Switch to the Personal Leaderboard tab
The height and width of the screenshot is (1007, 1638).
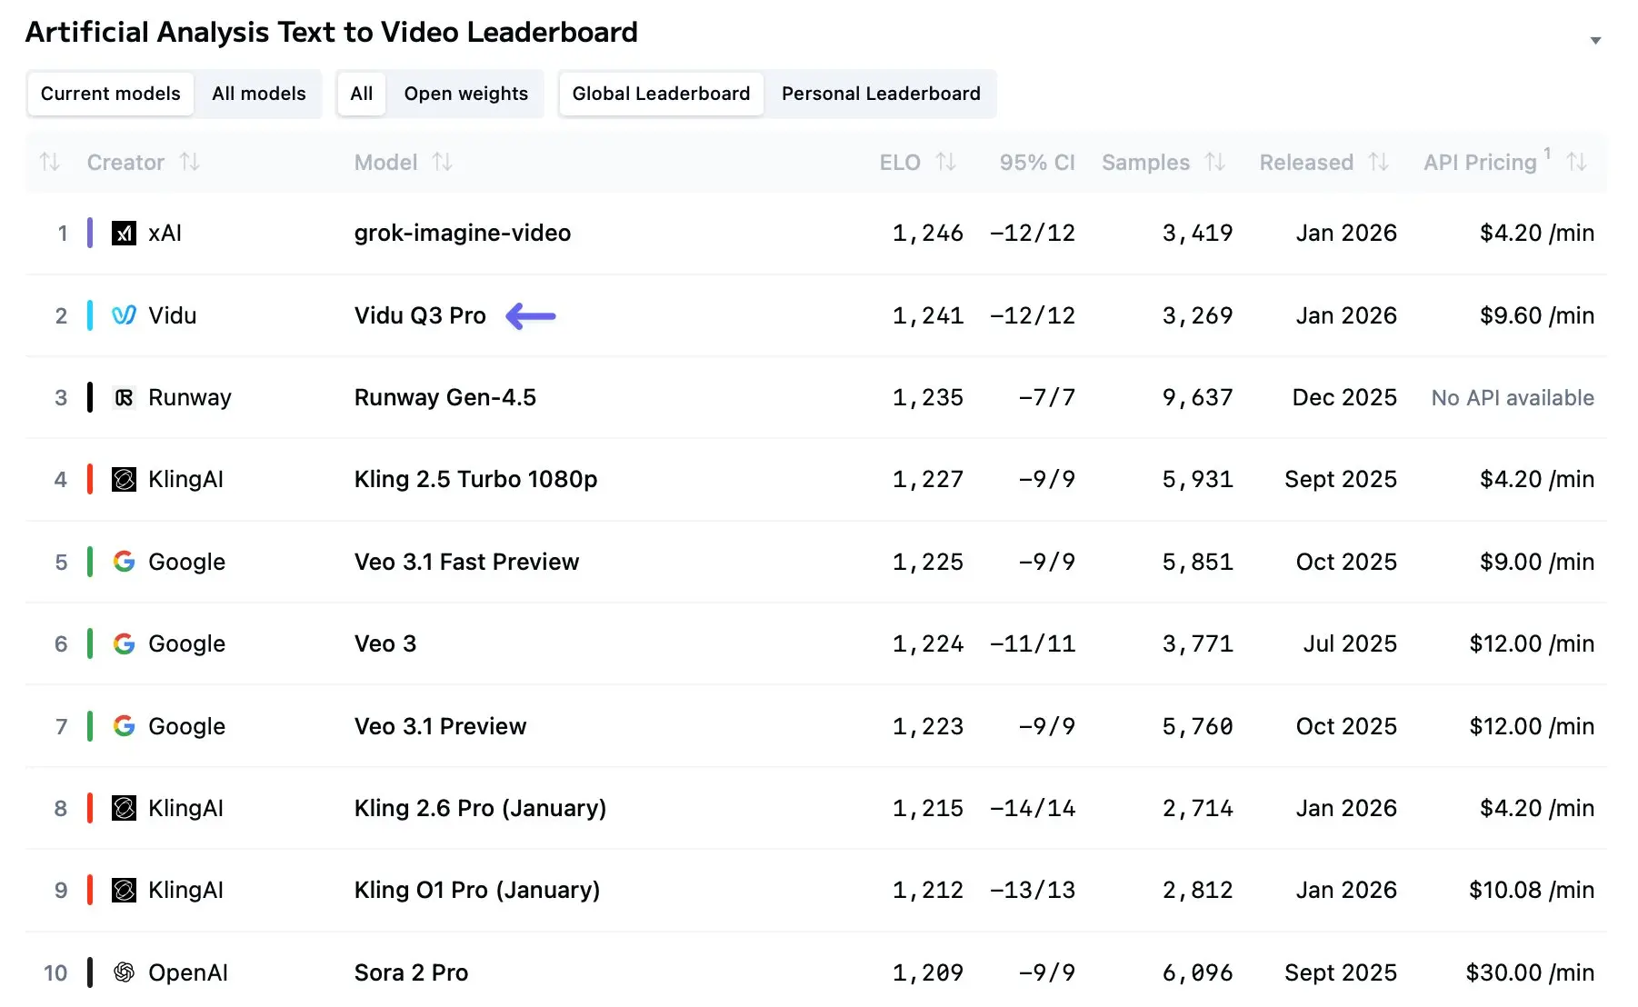tap(880, 94)
